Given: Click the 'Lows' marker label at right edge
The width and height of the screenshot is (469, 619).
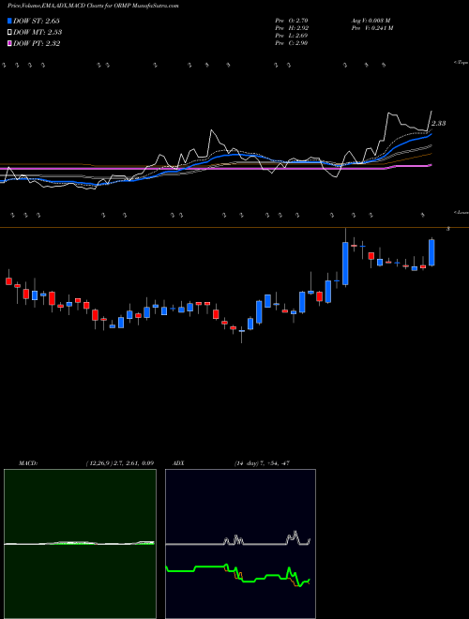Looking at the screenshot, I should (x=461, y=212).
